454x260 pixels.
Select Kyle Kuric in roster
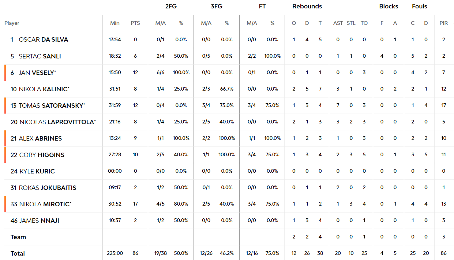[37, 171]
